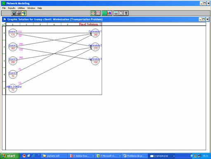Open the File menu
Screen dimensions: 211x159
click(4, 8)
